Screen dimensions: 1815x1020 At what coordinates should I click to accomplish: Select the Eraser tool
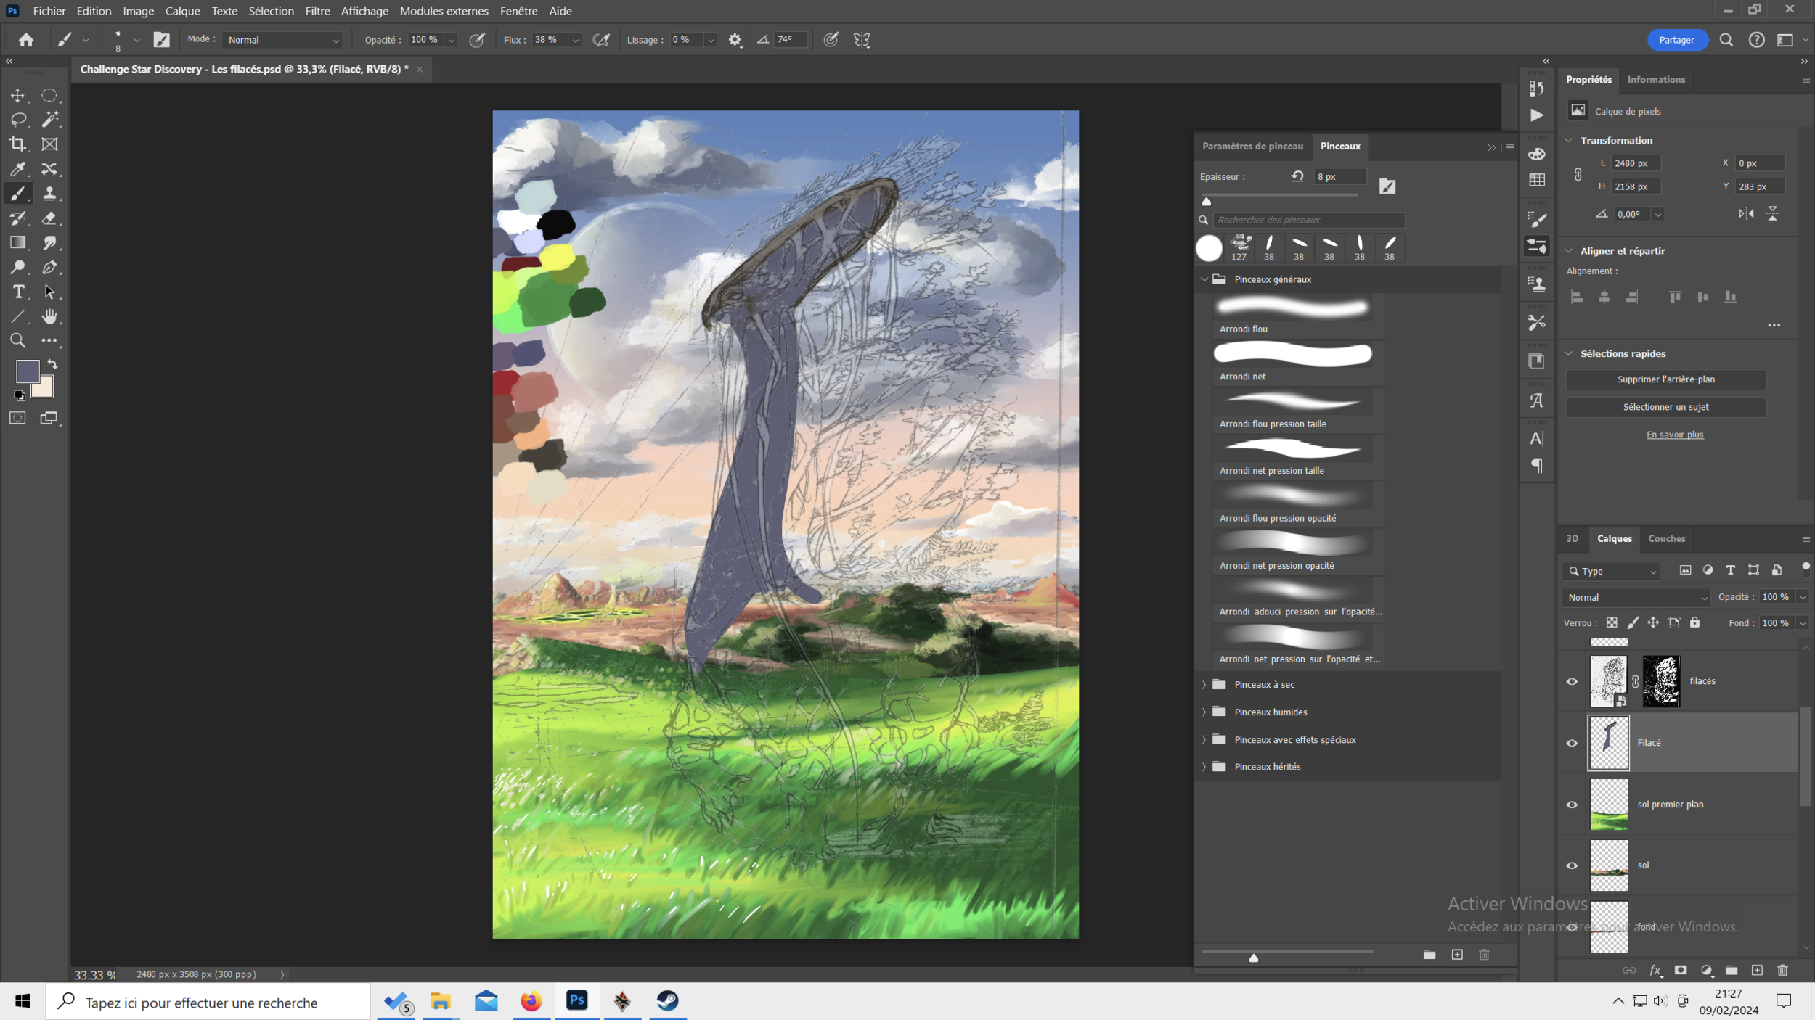coord(49,218)
